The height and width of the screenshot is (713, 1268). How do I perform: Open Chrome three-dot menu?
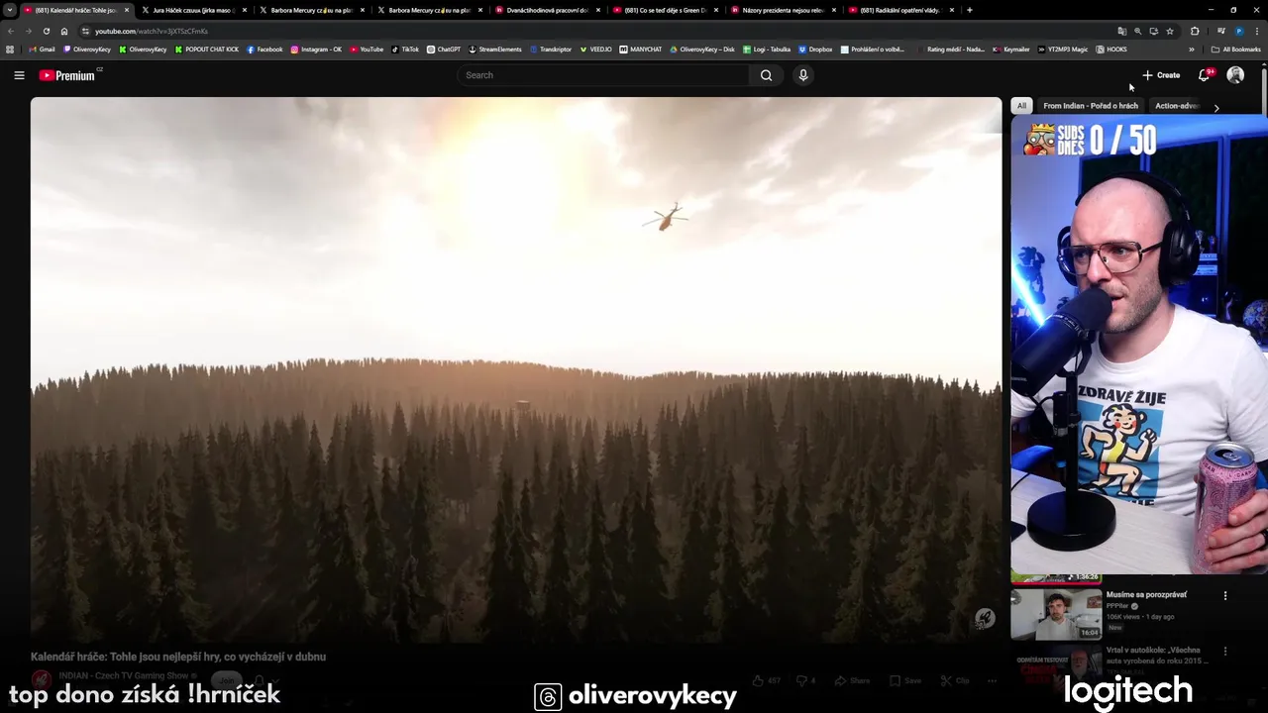(x=1256, y=31)
